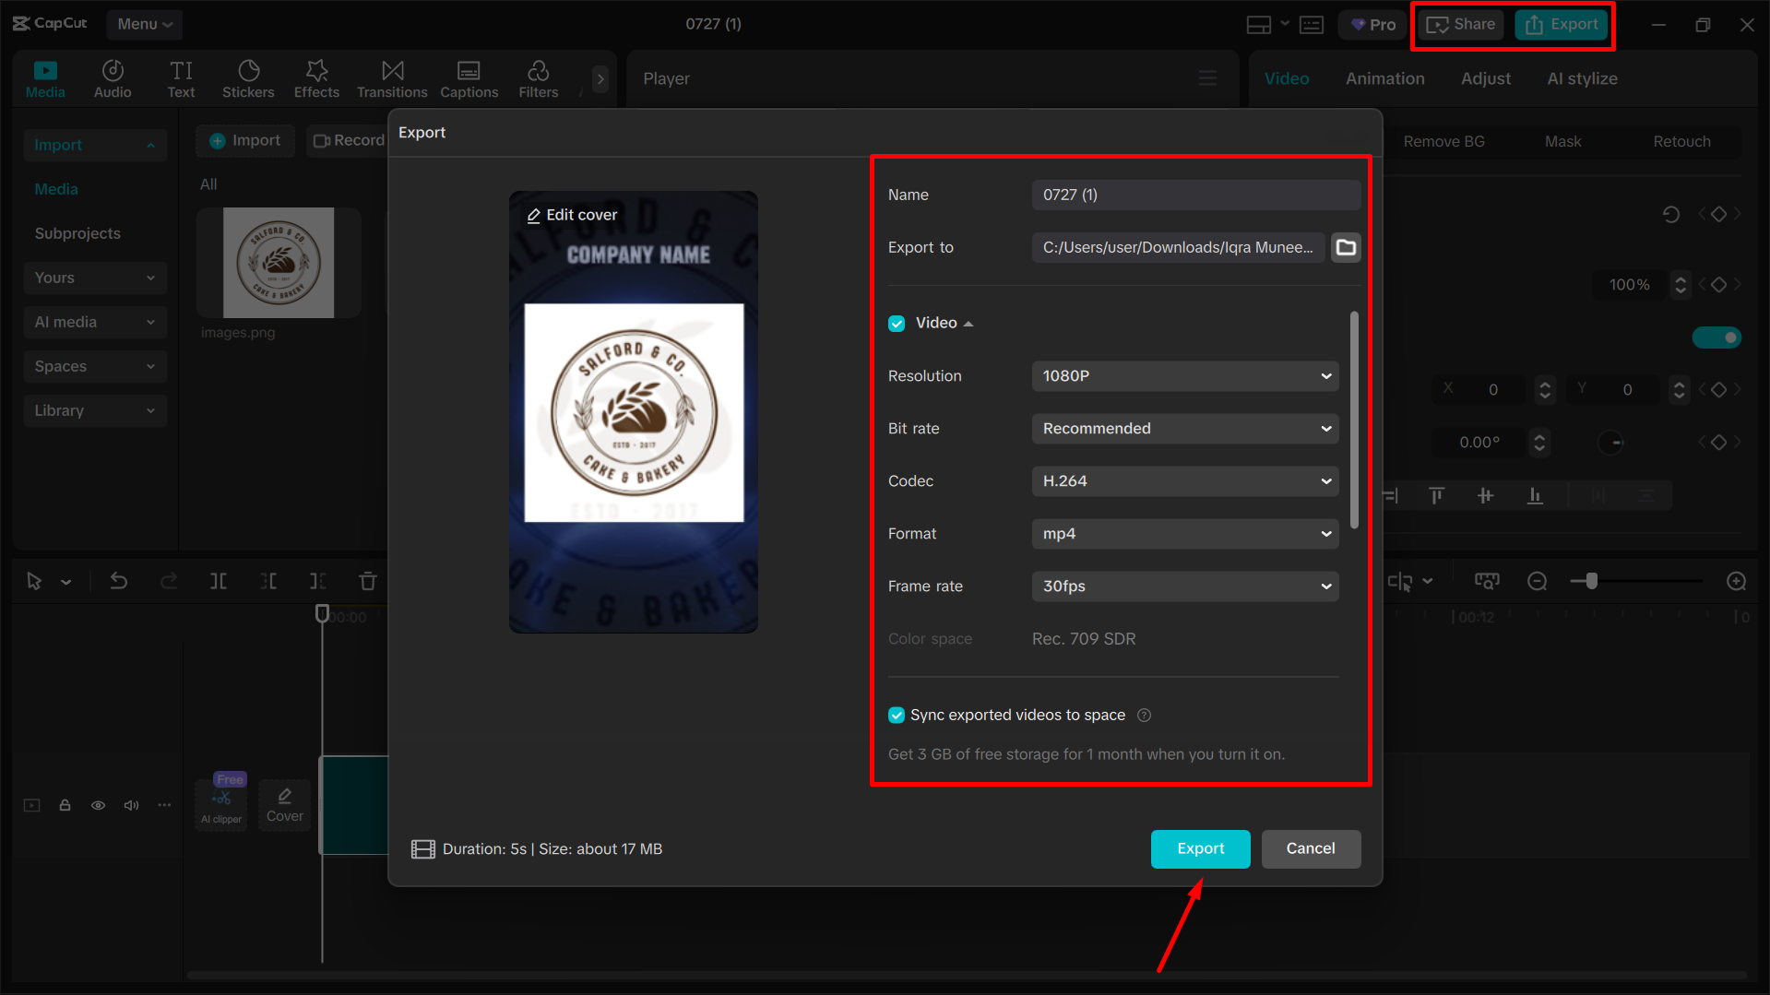Open the AI clipper tool
The height and width of the screenshot is (995, 1770).
click(x=221, y=804)
